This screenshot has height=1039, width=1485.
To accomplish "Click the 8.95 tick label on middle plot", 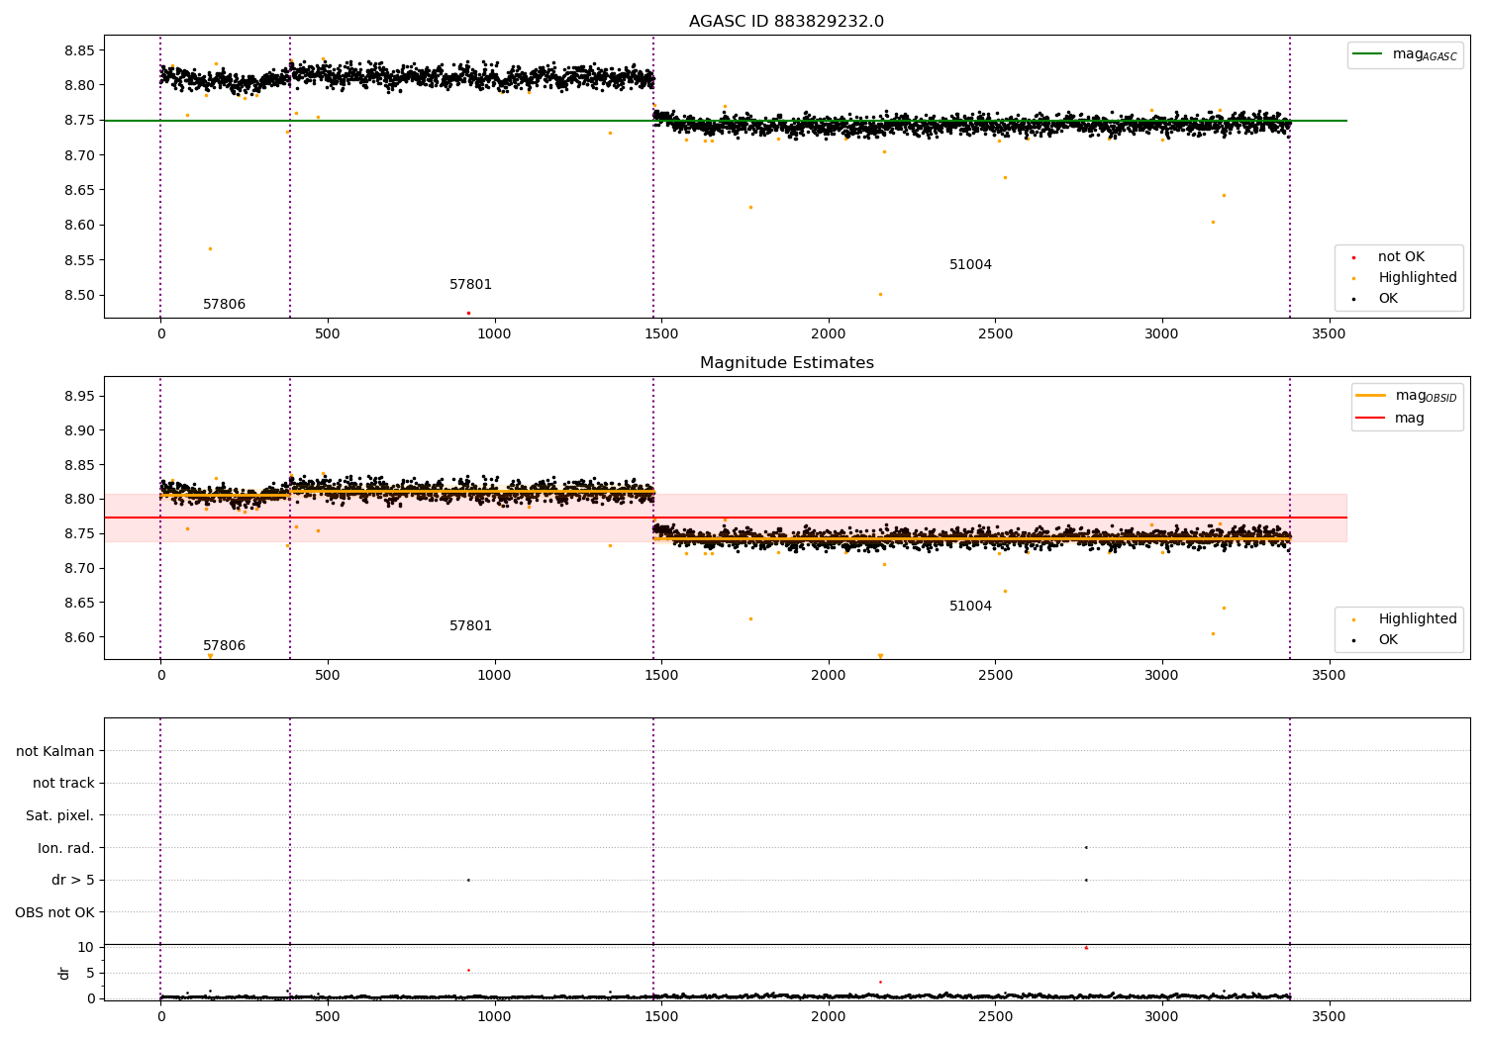I will [x=78, y=397].
